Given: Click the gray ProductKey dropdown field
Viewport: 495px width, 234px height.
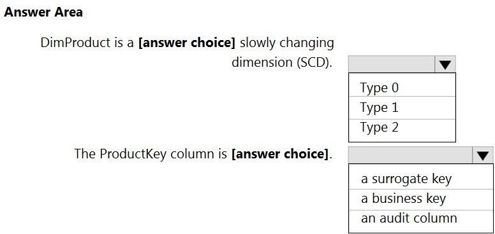Looking at the screenshot, I should tap(411, 155).
